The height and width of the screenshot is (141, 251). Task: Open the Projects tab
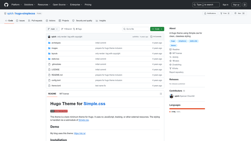click(64, 21)
